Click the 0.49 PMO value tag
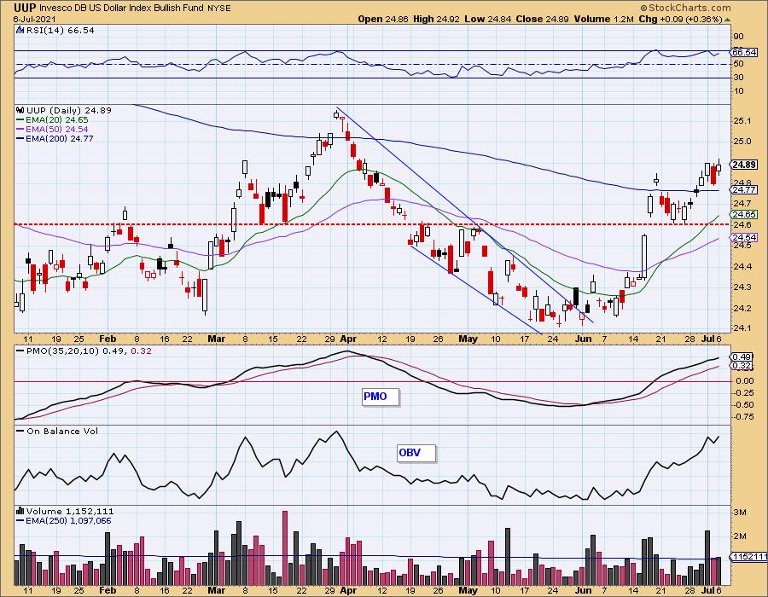Viewport: 768px width, 597px height. [741, 357]
